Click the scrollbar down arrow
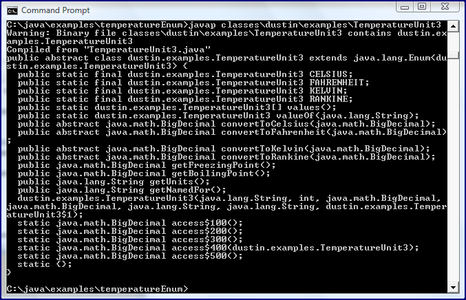The height and width of the screenshot is (300, 466). 453,287
